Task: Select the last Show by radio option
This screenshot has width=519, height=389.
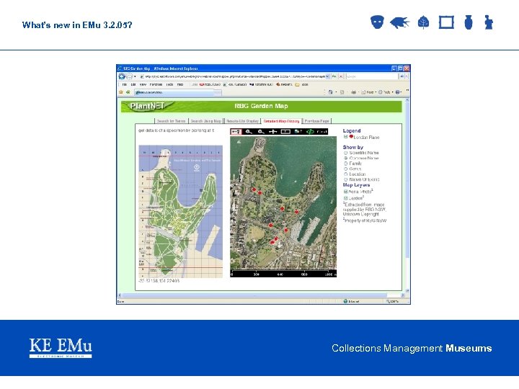Action: 345,179
